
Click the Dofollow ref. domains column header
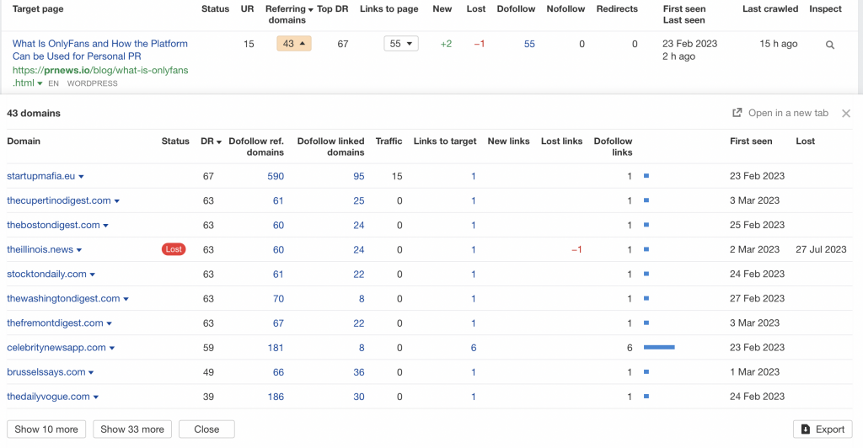[x=256, y=147]
